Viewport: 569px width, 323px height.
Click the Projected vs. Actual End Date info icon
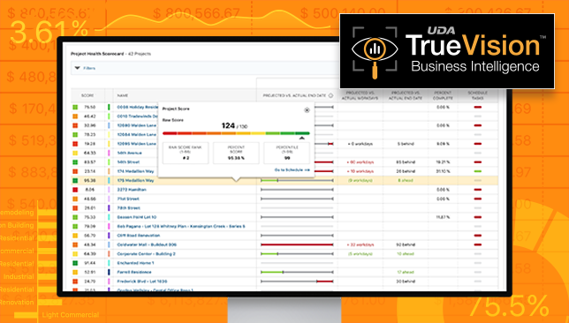coord(330,95)
